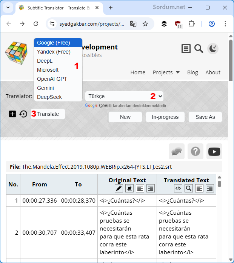The width and height of the screenshot is (234, 263).
Task: Click the question mark help icon
Action: point(196,151)
